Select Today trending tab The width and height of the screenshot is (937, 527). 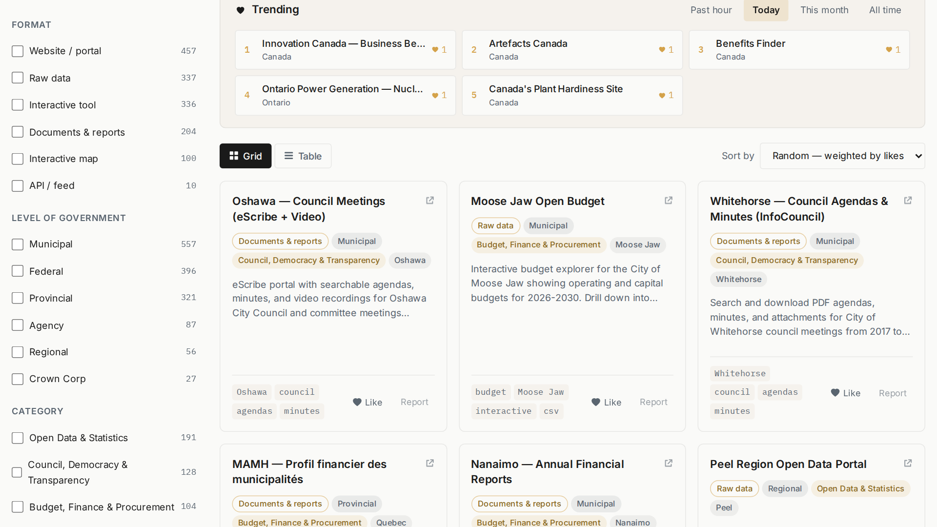(x=766, y=10)
